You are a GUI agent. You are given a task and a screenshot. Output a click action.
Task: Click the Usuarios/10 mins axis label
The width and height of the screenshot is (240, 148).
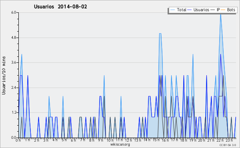(x=4, y=75)
